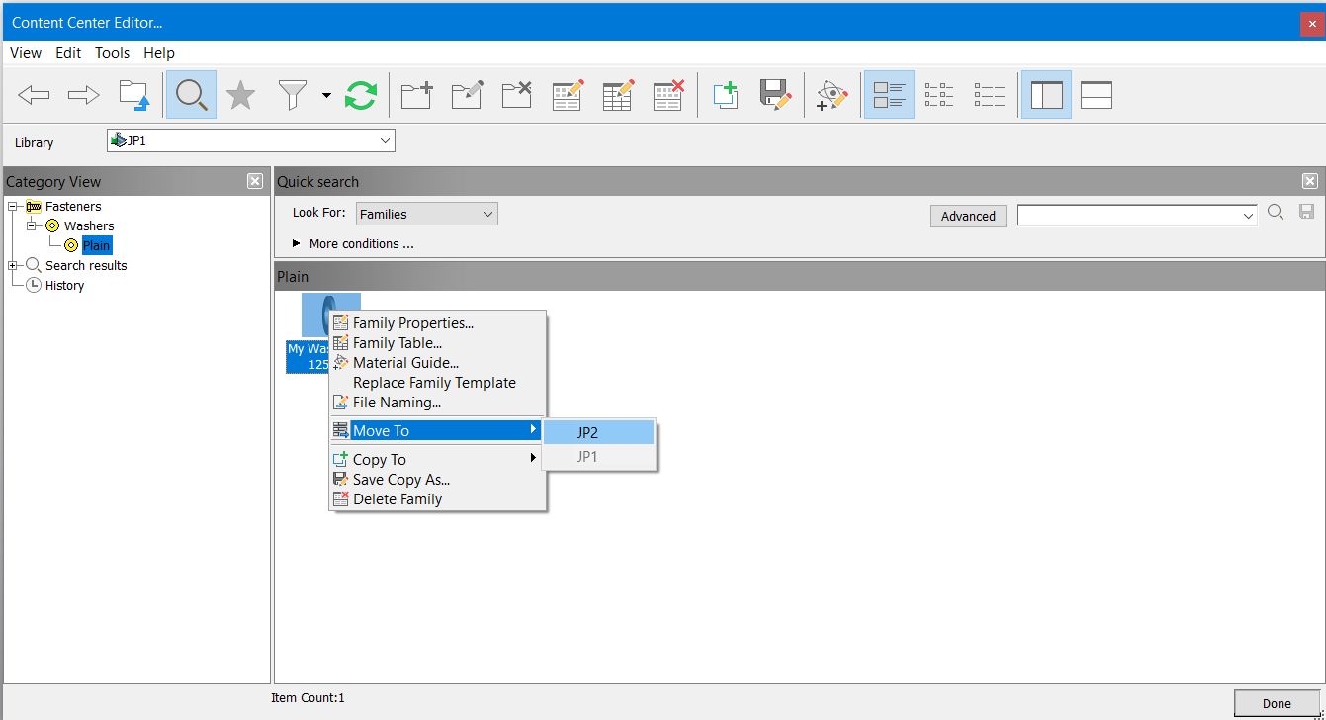Open the Tools menu
Image resolution: width=1326 pixels, height=720 pixels.
click(112, 53)
